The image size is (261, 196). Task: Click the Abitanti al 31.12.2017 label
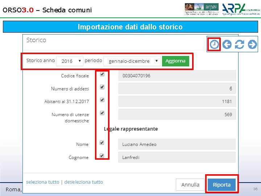67,102
